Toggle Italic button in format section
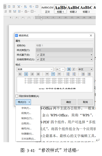 pos(74,69)
